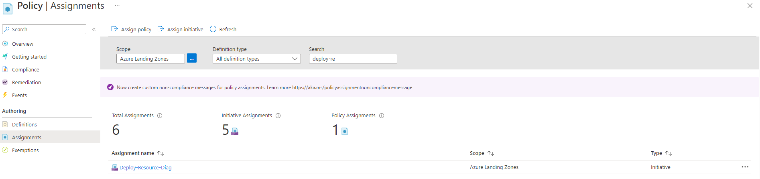Click the Compliance icon in sidebar
The image size is (760, 179).
point(5,69)
